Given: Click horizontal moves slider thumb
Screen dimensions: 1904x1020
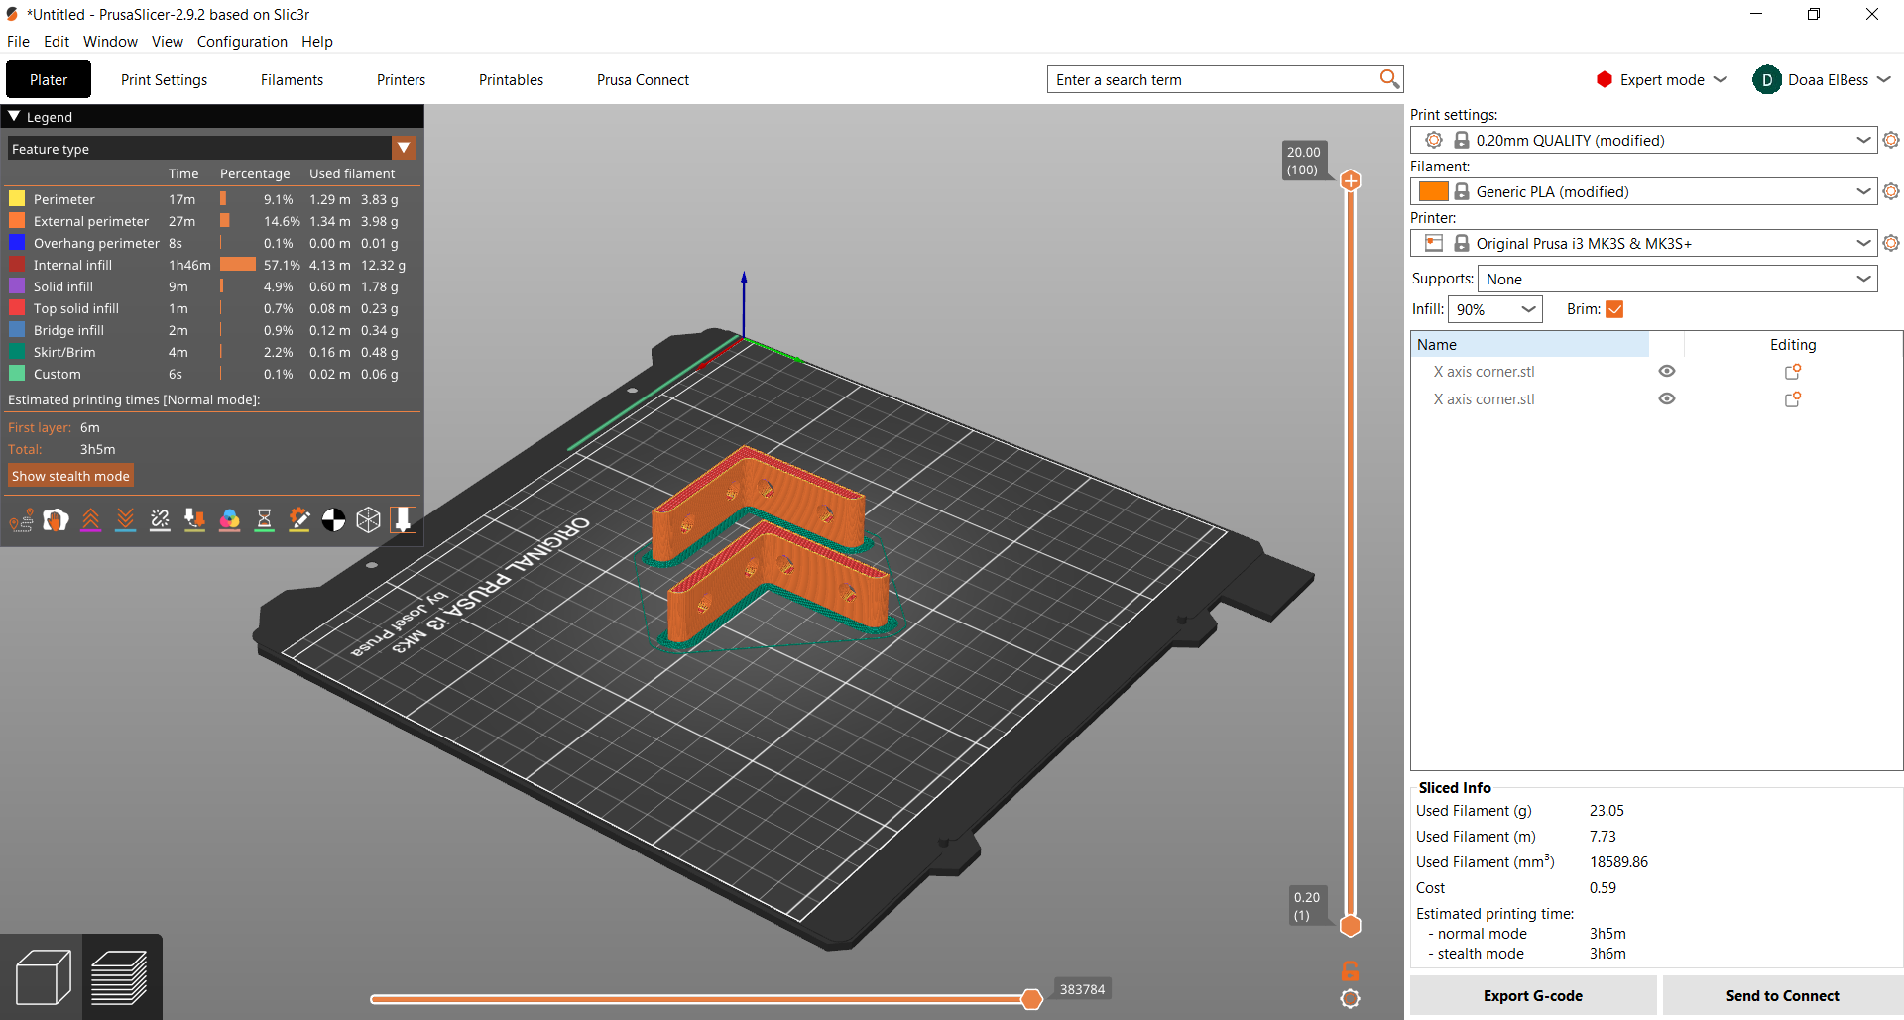Looking at the screenshot, I should point(1031,999).
